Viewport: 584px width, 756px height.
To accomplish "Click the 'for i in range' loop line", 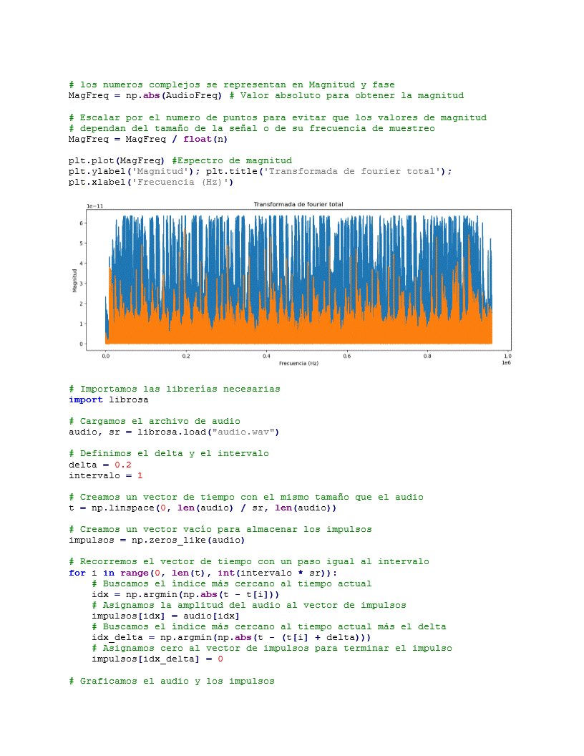I will click(x=203, y=572).
